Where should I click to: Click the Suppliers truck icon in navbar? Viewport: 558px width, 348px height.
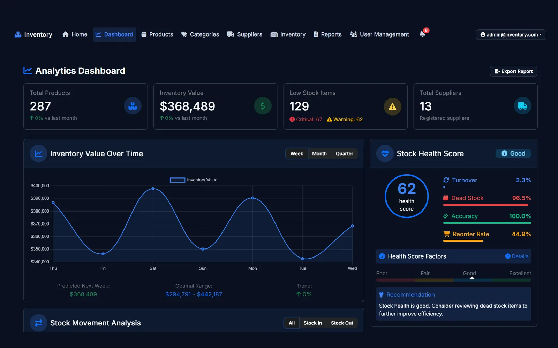(231, 34)
